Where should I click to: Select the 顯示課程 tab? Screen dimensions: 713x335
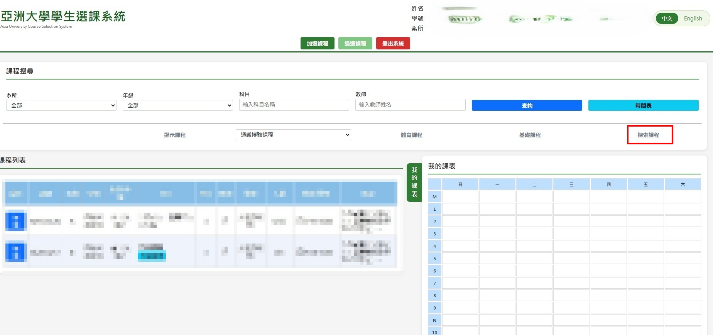(x=175, y=135)
